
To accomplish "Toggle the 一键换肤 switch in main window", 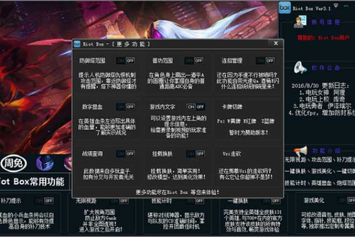I will (x=271, y=201).
